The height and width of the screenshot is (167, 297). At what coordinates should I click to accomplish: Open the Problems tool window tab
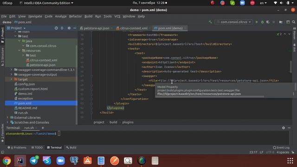pos(17,148)
